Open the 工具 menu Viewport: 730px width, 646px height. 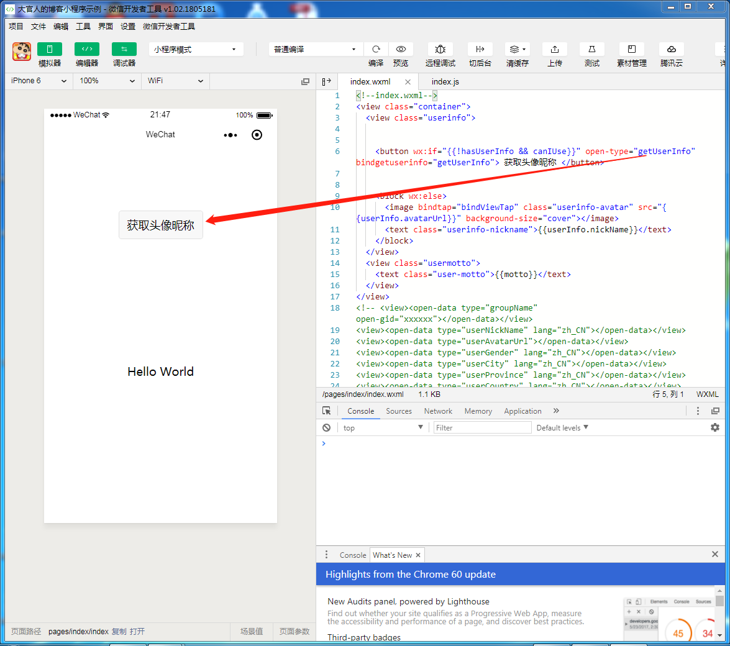[x=83, y=27]
